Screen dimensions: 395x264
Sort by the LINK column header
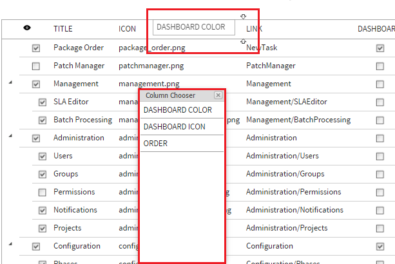tap(255, 30)
